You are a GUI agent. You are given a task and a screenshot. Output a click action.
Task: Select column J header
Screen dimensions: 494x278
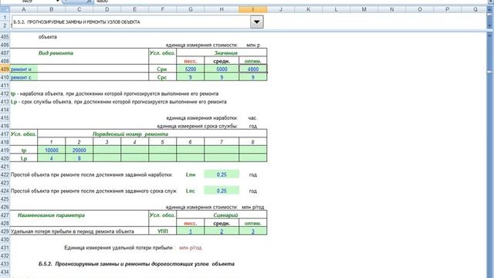coord(281,9)
